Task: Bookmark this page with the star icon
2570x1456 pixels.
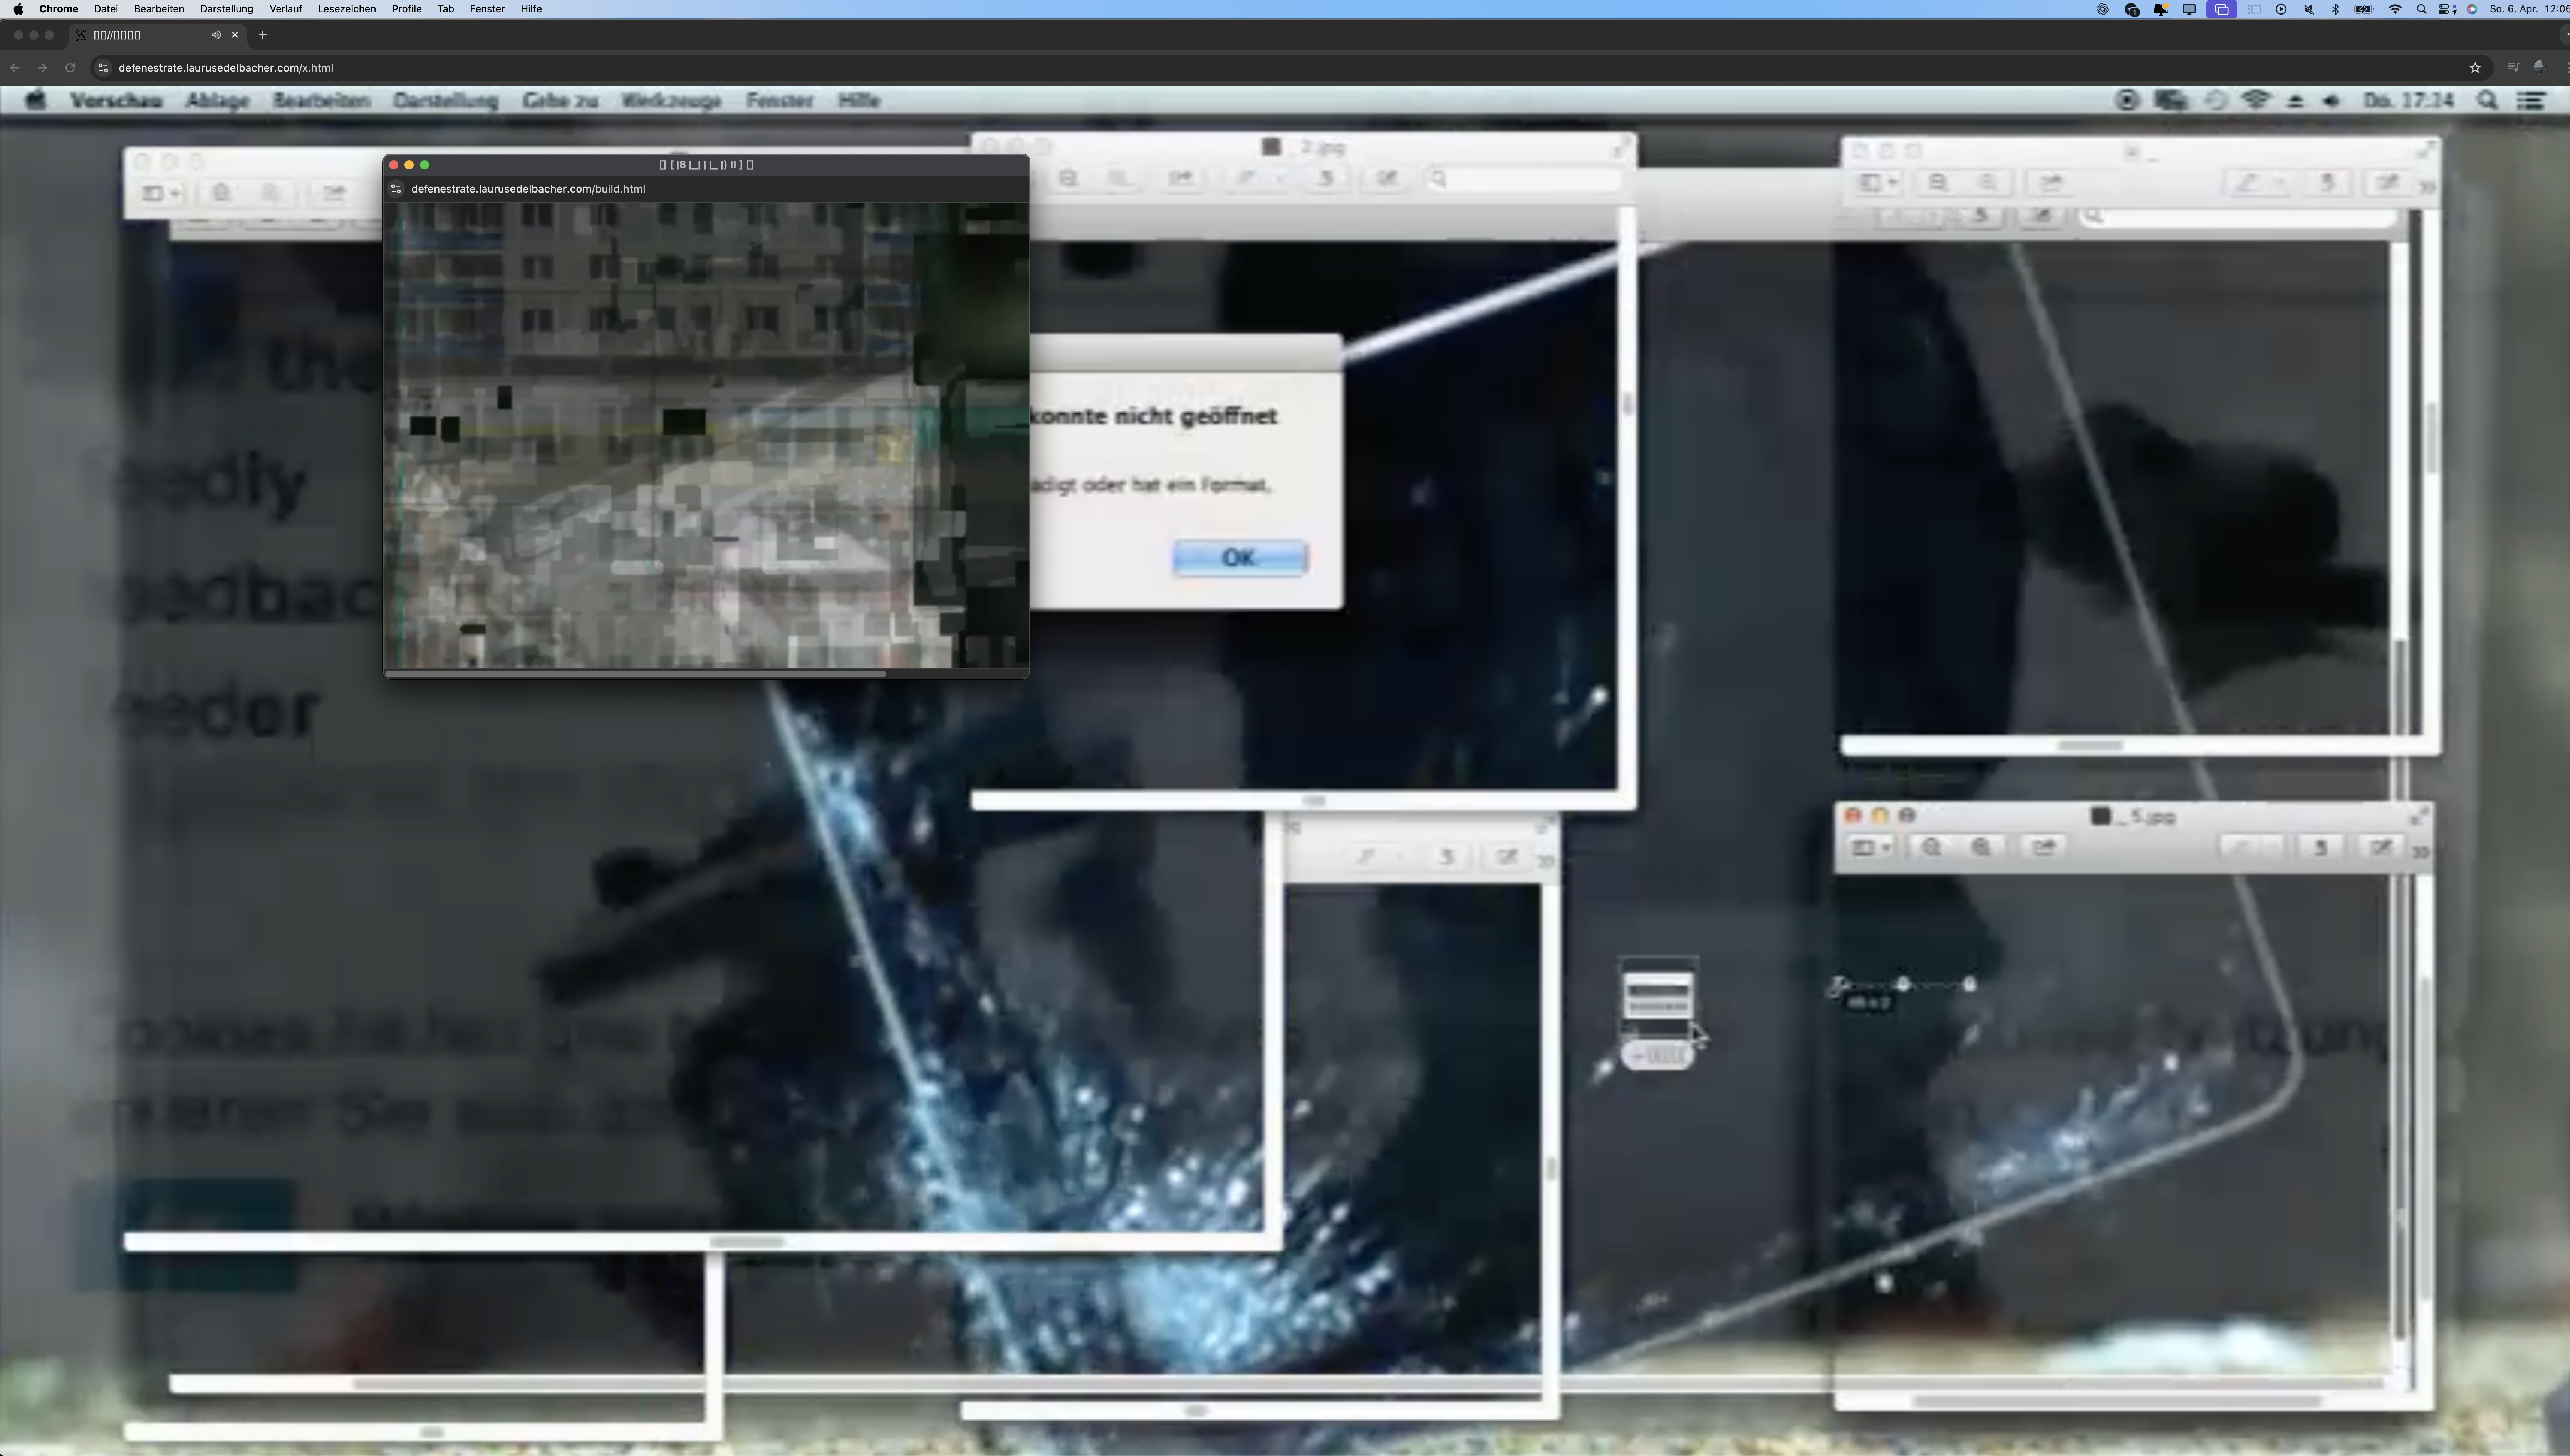Action: point(2475,68)
